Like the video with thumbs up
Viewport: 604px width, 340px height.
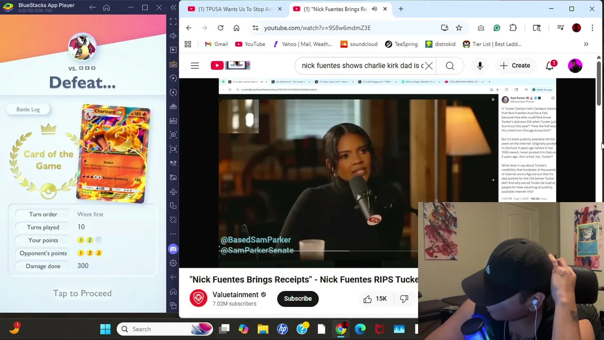coord(368,298)
